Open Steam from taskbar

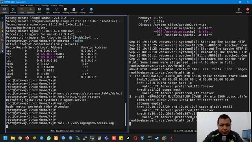point(157,138)
